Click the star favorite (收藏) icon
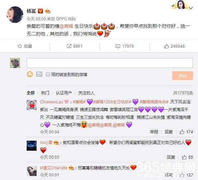 coord(20,46)
